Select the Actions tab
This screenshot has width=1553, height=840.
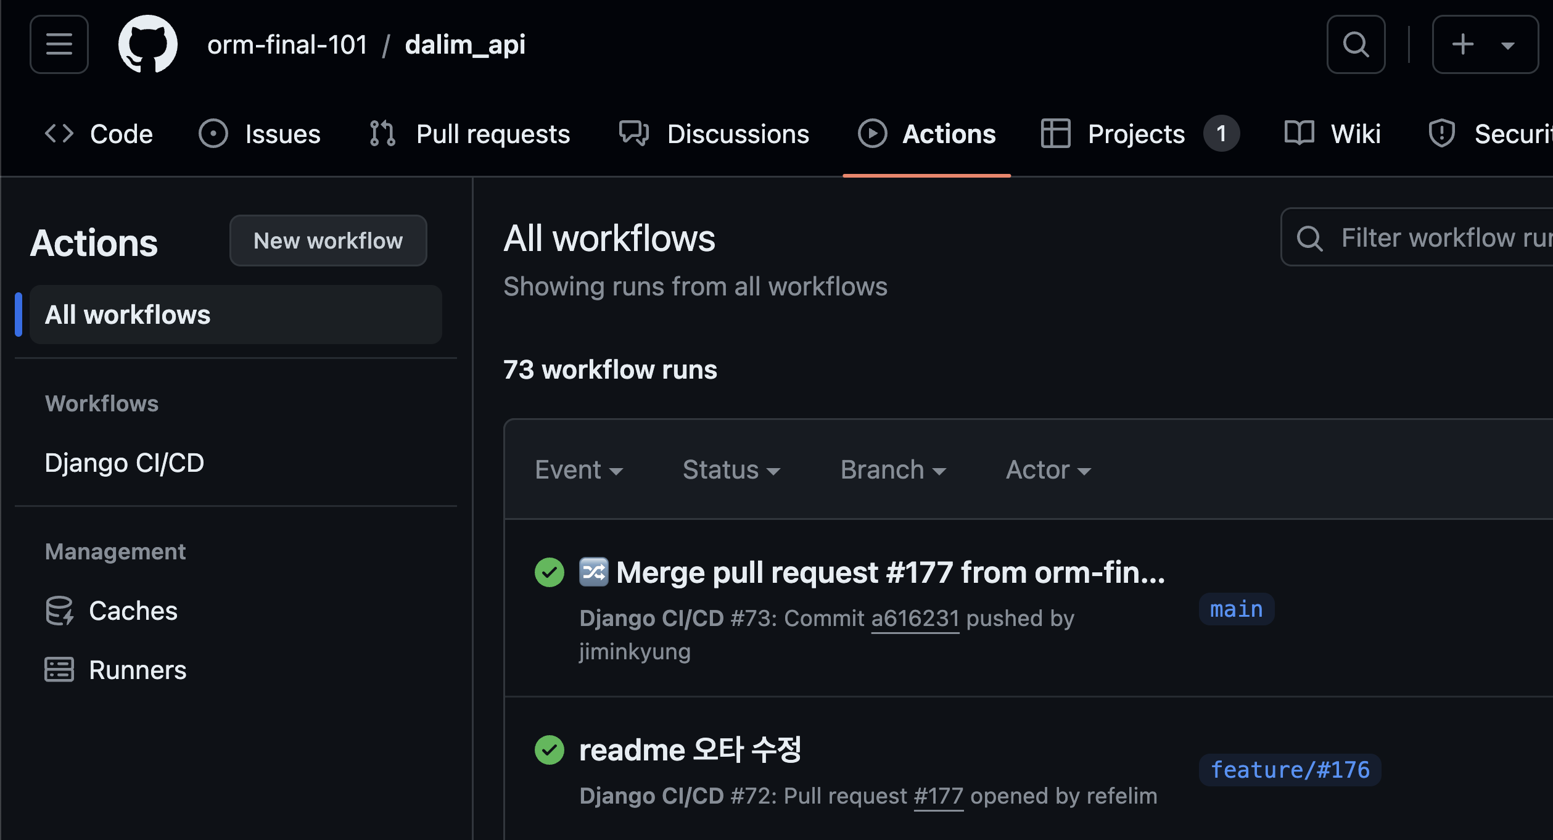926,133
